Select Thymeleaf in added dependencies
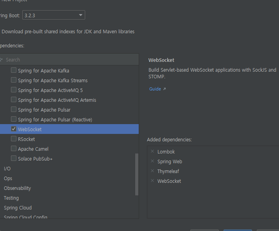Screen dimensions: 279x231 168,171
